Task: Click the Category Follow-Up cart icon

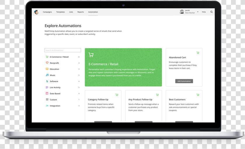Action: click(x=117, y=95)
